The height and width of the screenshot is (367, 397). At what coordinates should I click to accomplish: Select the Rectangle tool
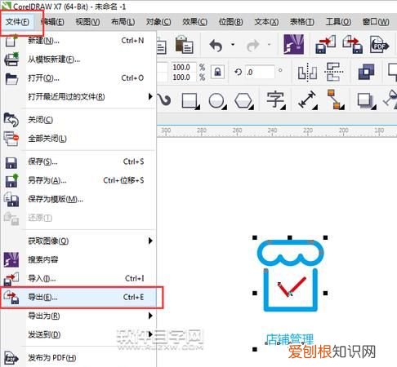coord(190,101)
